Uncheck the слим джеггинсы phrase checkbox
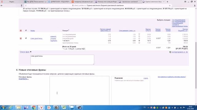The image size is (197, 110). click(26, 38)
